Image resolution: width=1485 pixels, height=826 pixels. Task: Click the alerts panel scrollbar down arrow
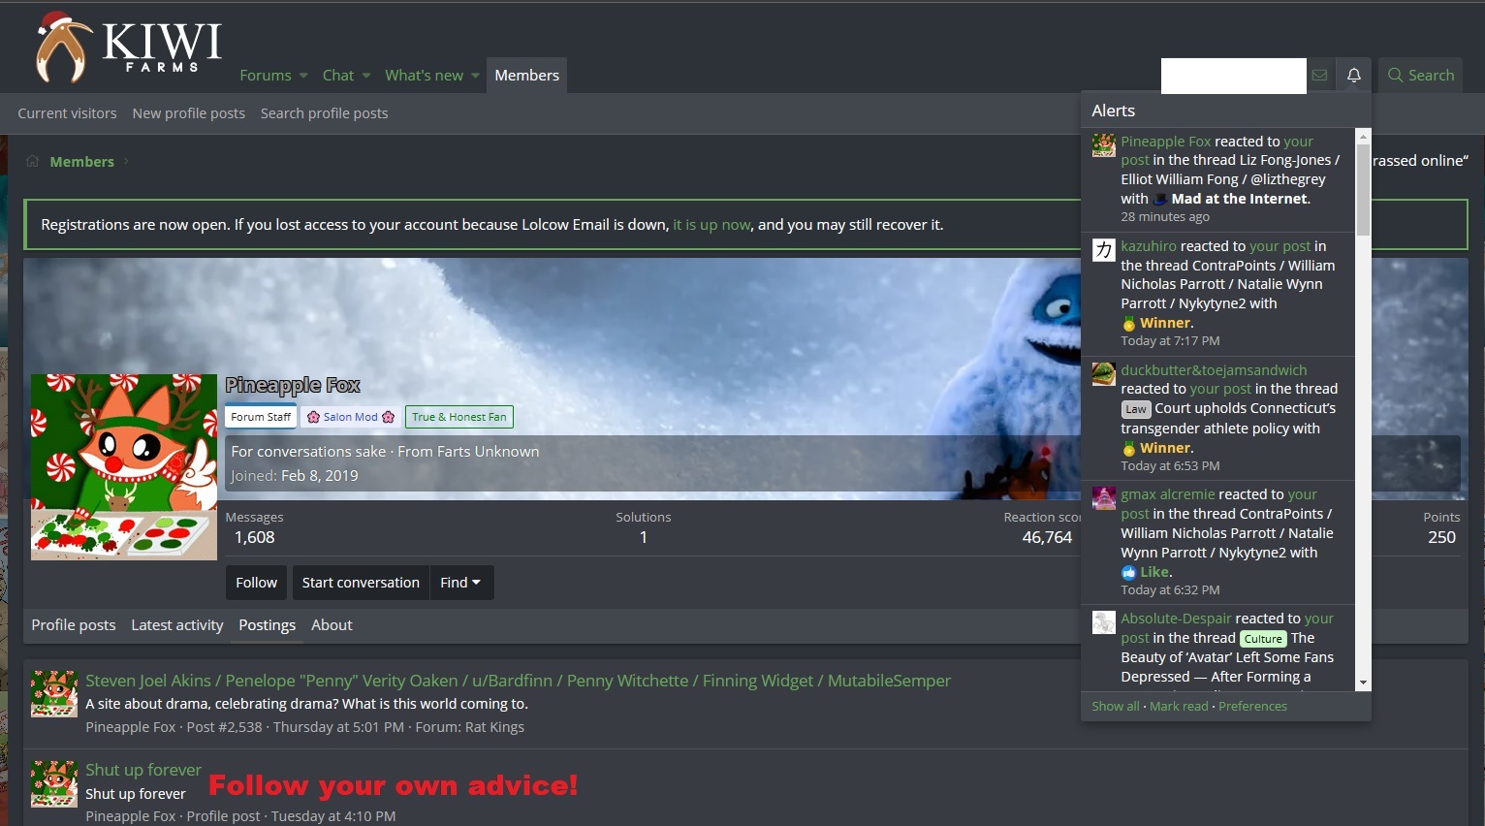click(x=1363, y=683)
